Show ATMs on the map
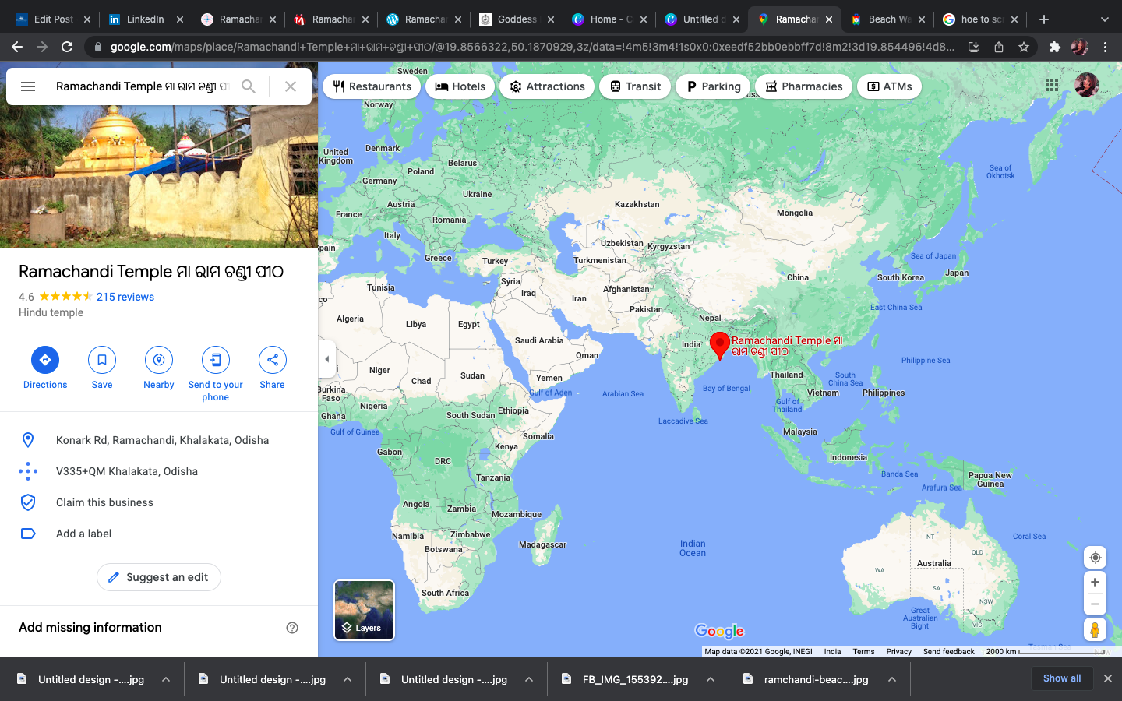This screenshot has width=1122, height=701. coord(889,86)
